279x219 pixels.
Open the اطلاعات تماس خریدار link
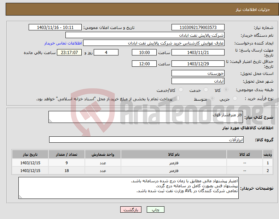point(63,43)
